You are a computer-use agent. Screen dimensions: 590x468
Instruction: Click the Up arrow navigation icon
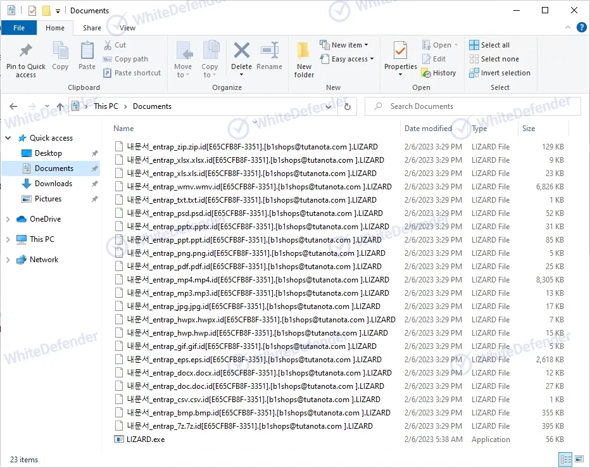60,106
